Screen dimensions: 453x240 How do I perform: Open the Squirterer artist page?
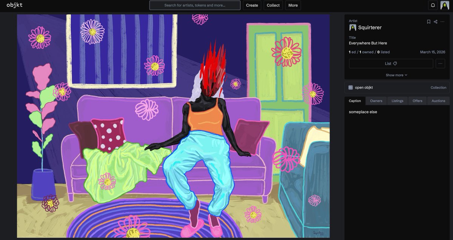[x=370, y=28]
